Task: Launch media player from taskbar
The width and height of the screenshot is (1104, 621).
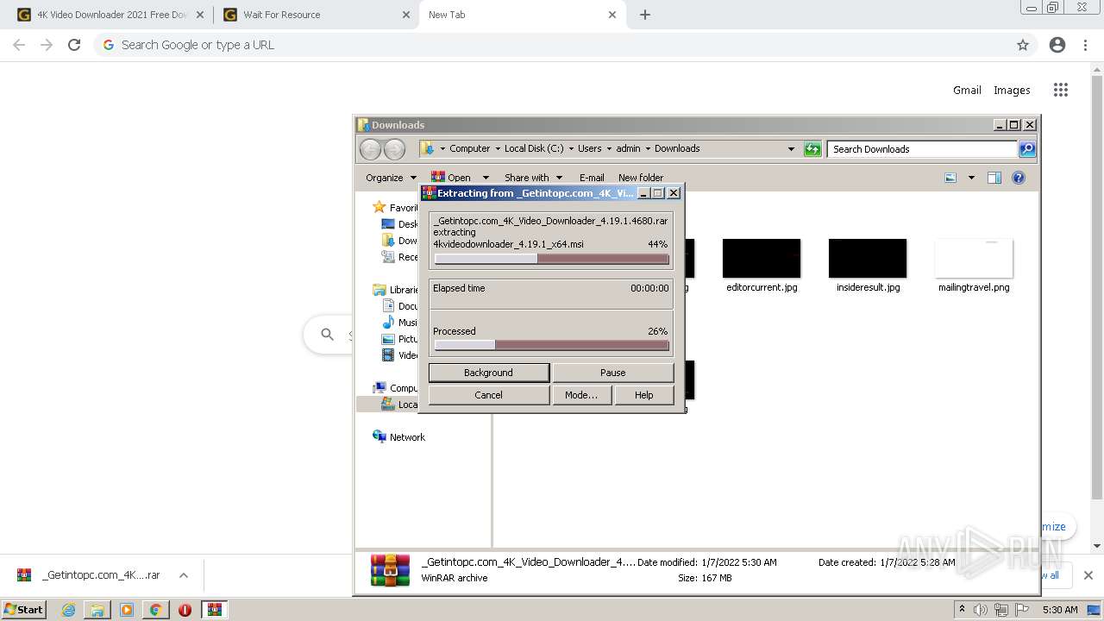Action: pos(127,610)
